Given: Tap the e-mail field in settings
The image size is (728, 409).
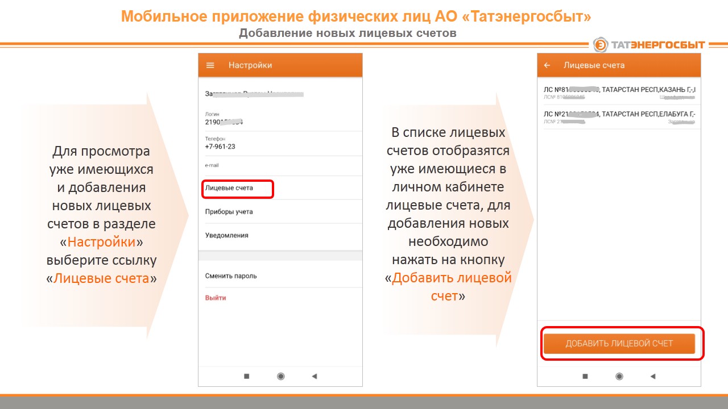Looking at the screenshot, I should coord(280,166).
